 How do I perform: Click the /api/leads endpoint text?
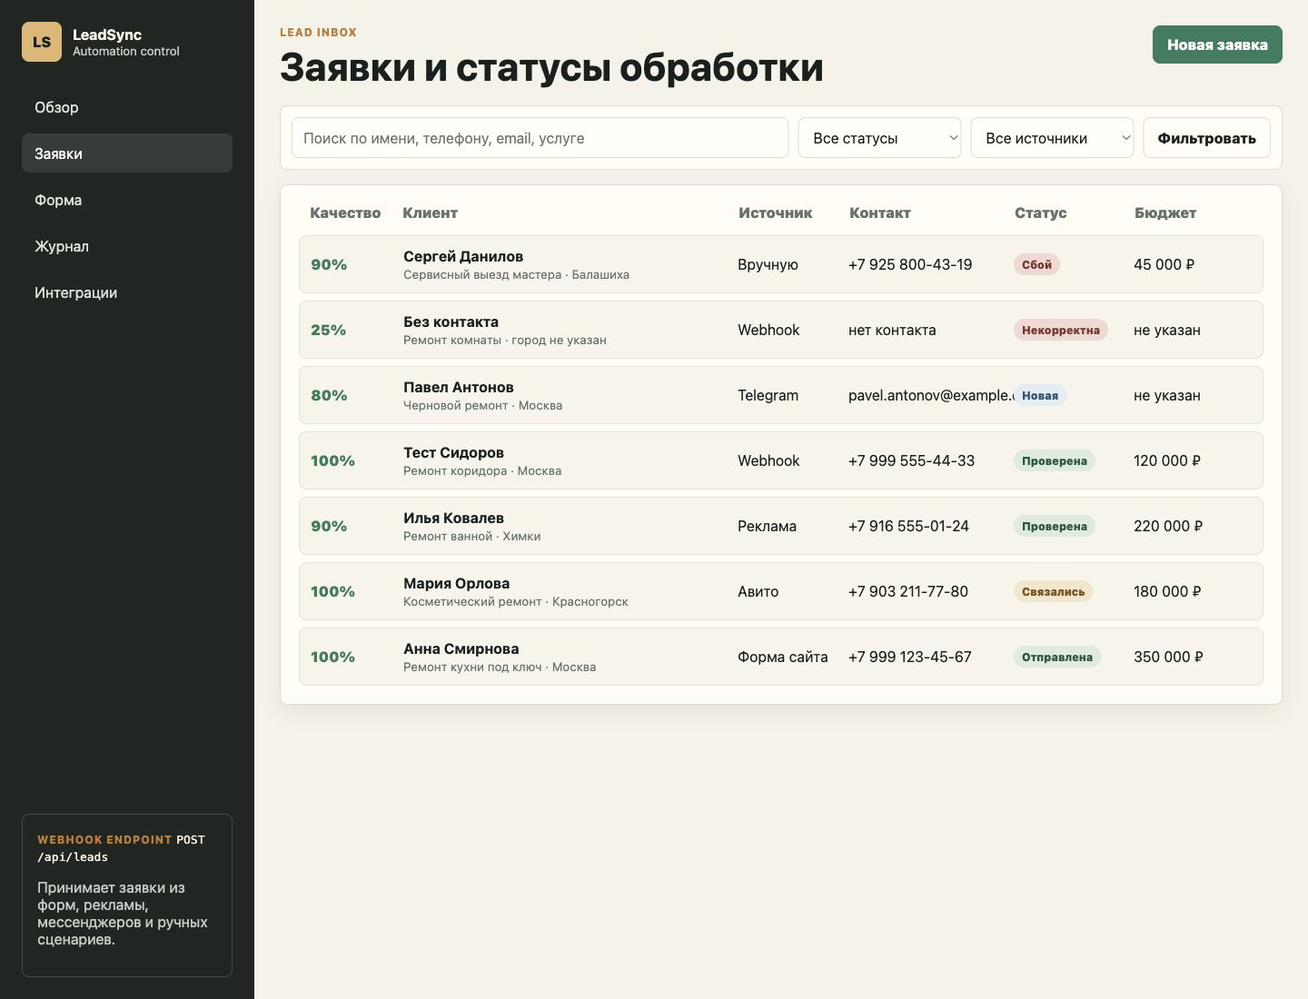click(x=73, y=857)
